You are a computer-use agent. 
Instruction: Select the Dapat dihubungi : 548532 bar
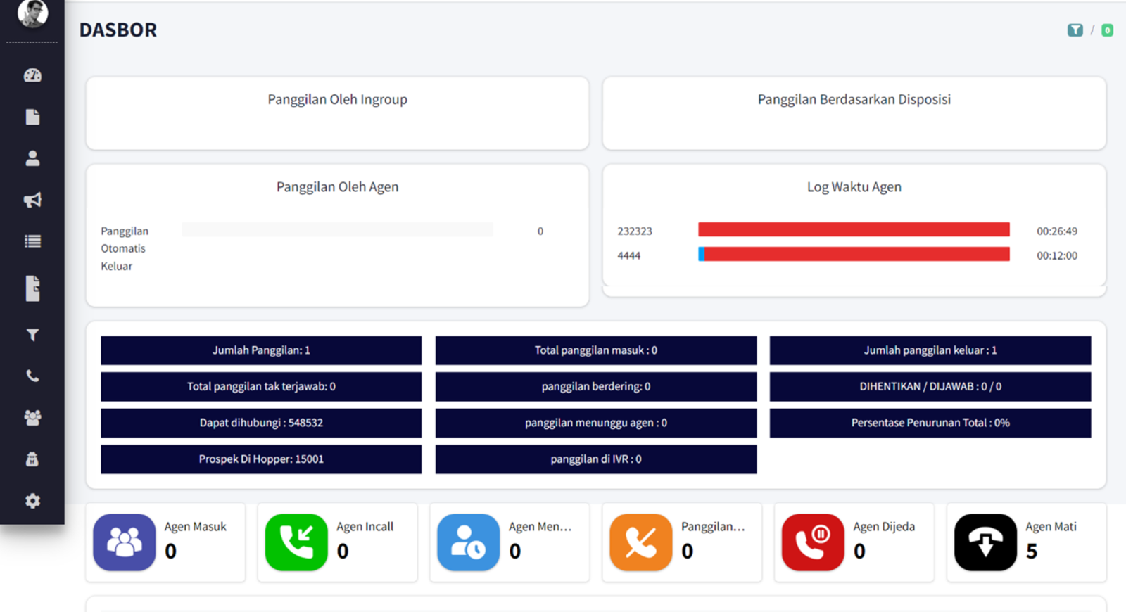click(x=261, y=423)
